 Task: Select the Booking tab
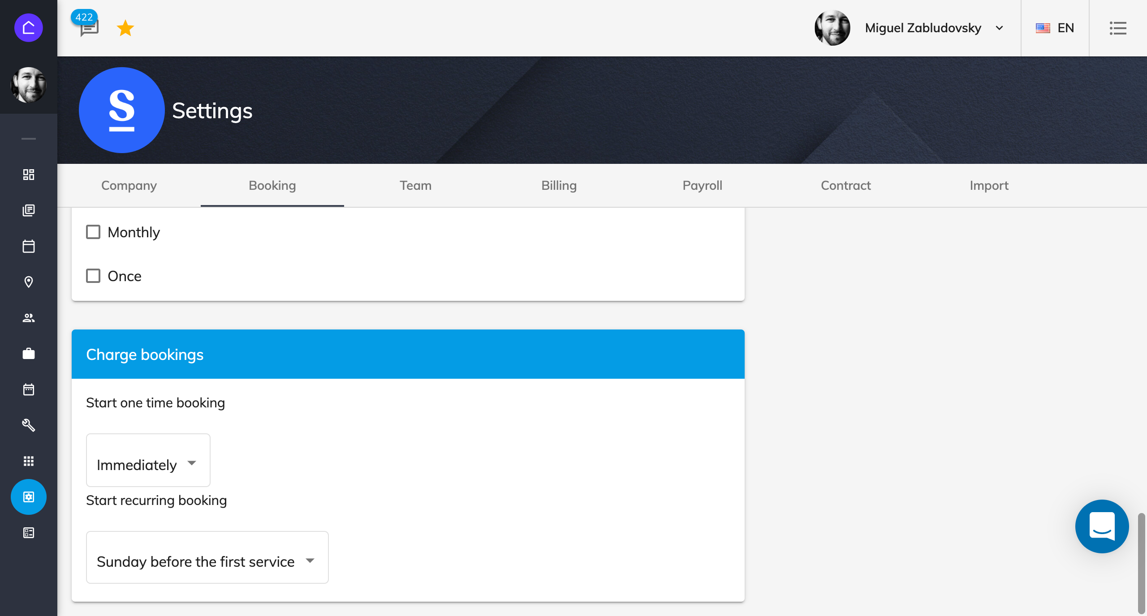click(272, 185)
